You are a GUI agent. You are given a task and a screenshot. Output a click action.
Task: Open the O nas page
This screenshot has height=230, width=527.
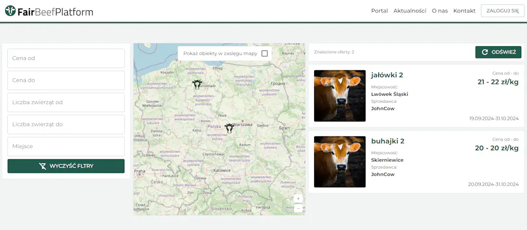tap(440, 11)
